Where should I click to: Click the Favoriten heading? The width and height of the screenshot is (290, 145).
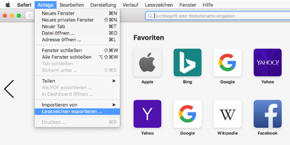point(149,38)
